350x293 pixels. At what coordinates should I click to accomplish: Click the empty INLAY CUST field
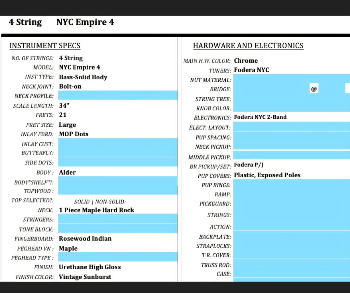coord(118,143)
